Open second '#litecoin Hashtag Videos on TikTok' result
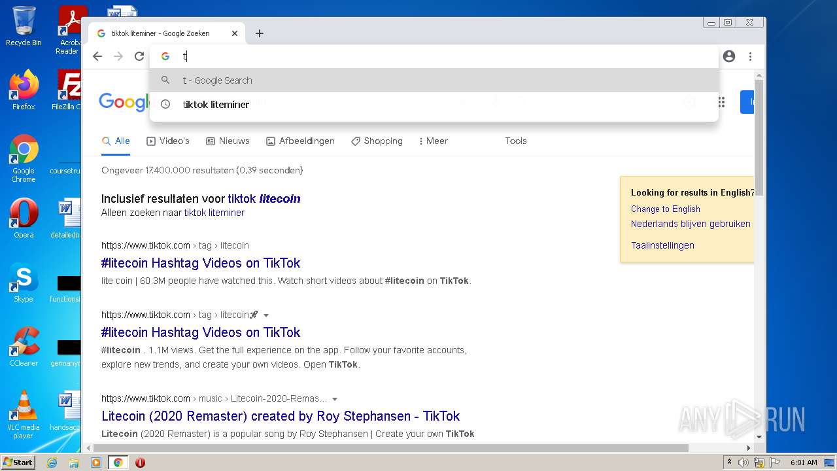837x471 pixels. coord(201,332)
